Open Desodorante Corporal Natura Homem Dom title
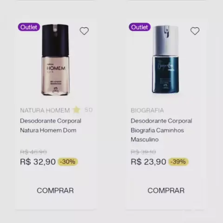Viewport: 223px width, 223px height. click(x=51, y=125)
